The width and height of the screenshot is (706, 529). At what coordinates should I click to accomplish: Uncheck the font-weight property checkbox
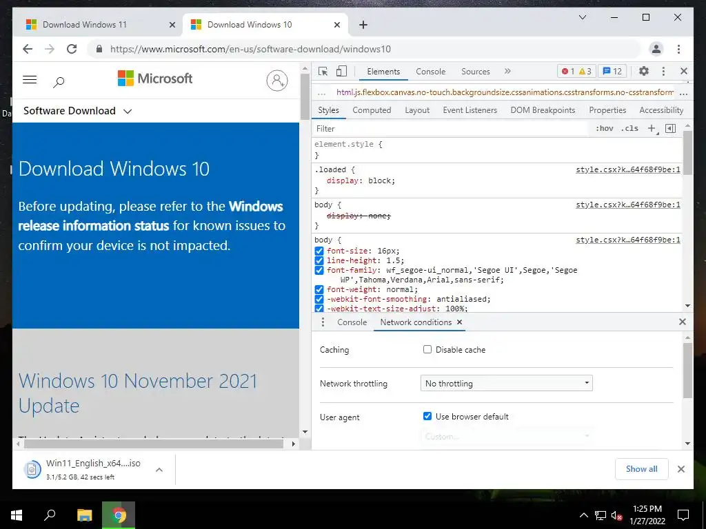(x=319, y=290)
